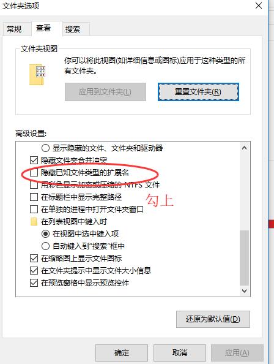Click 还原为默认值(D) button
This screenshot has width=274, height=364.
[213, 319]
